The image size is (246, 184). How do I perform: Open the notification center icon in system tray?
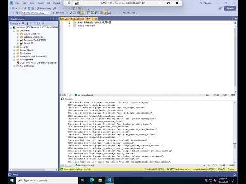click(x=232, y=180)
